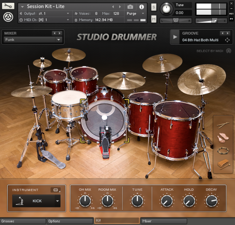Select next groove arrow
235x225 pixels.
(x=227, y=33)
